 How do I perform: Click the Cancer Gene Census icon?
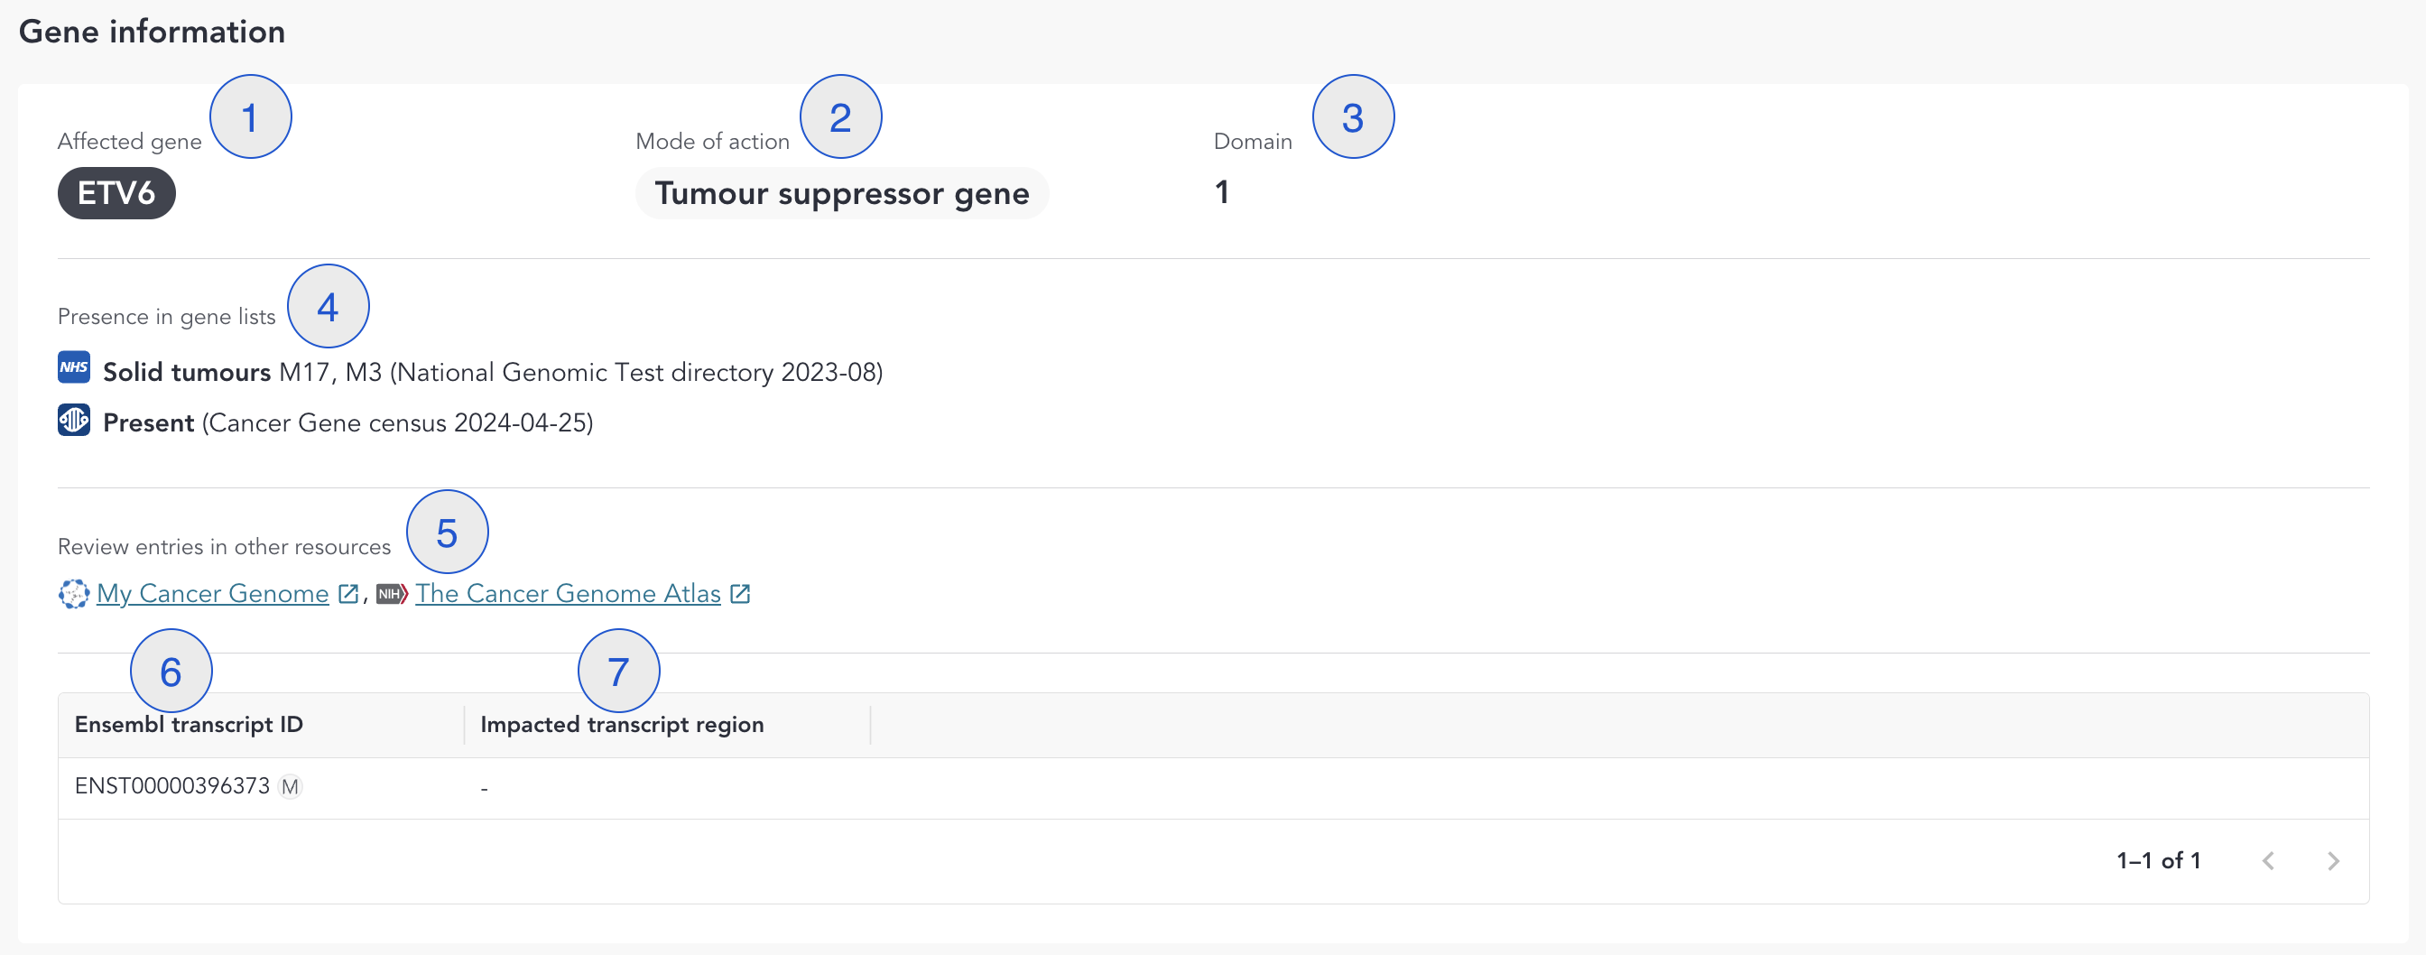[73, 420]
